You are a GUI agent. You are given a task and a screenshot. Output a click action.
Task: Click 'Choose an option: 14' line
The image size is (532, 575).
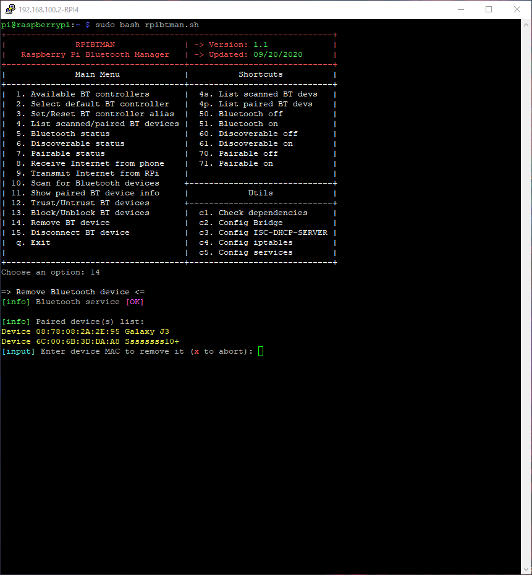point(51,273)
